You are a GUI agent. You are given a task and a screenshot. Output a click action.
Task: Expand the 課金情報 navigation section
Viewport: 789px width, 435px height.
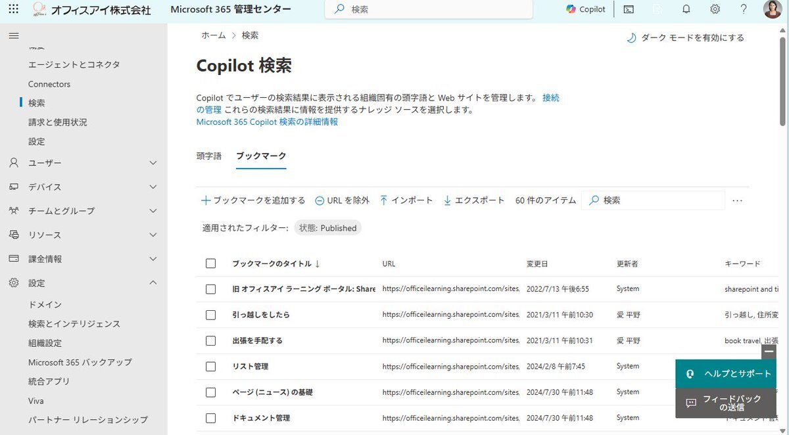tap(84, 259)
